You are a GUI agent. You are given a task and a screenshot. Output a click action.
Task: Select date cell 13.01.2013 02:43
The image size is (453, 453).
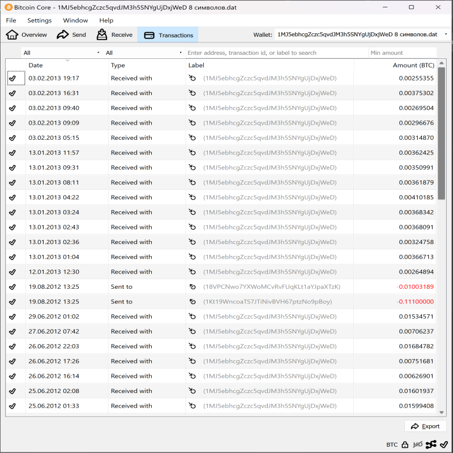[x=54, y=227]
